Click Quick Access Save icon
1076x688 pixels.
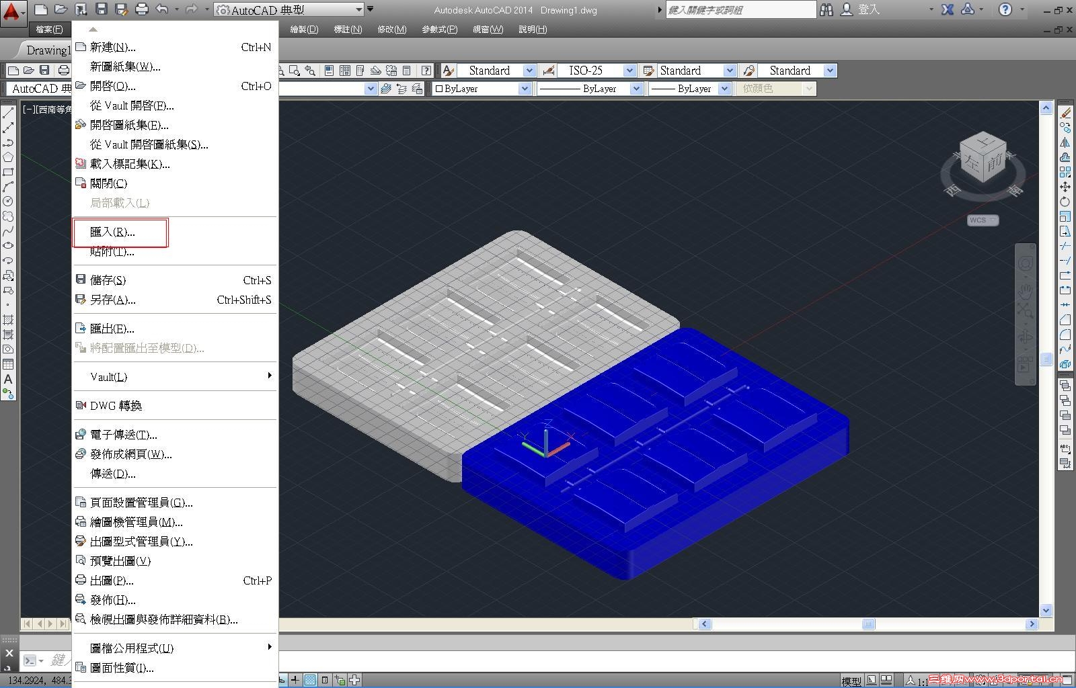(x=102, y=9)
